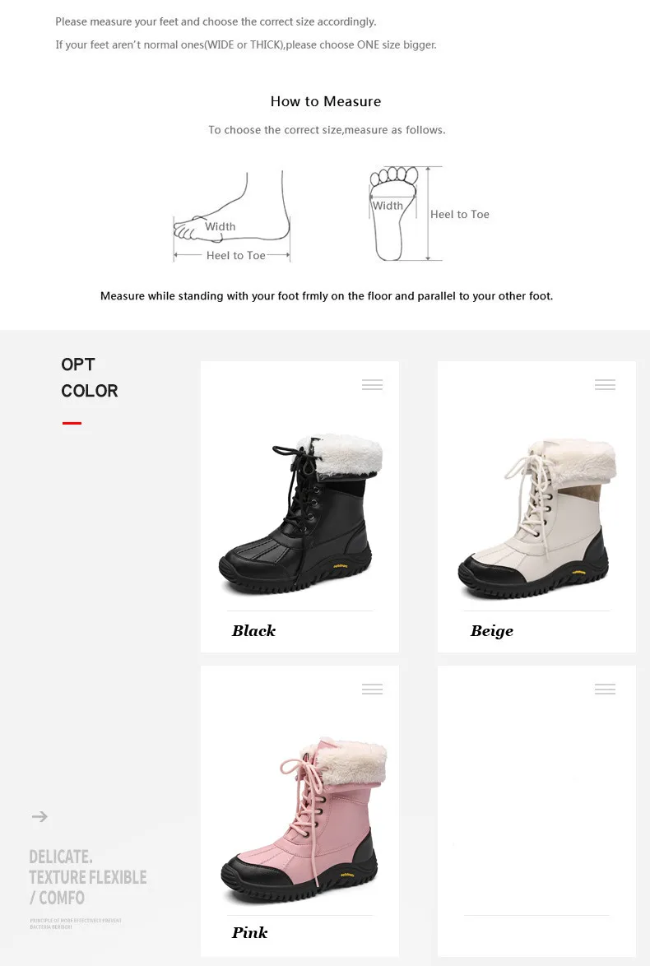Click the side-view foot measuring diagram

pos(232,216)
